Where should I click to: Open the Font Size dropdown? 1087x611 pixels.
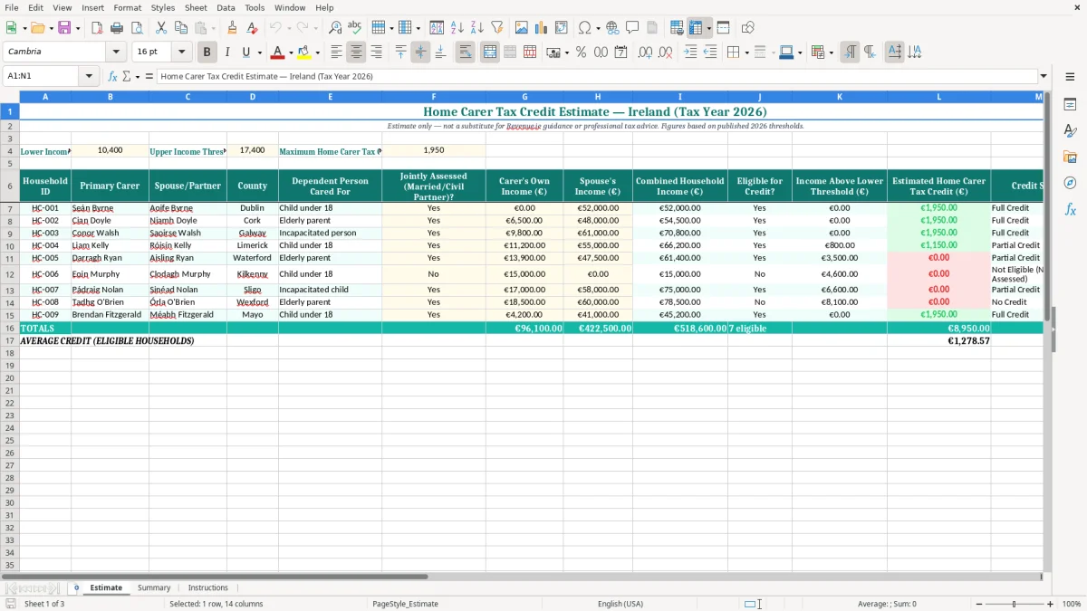point(181,53)
